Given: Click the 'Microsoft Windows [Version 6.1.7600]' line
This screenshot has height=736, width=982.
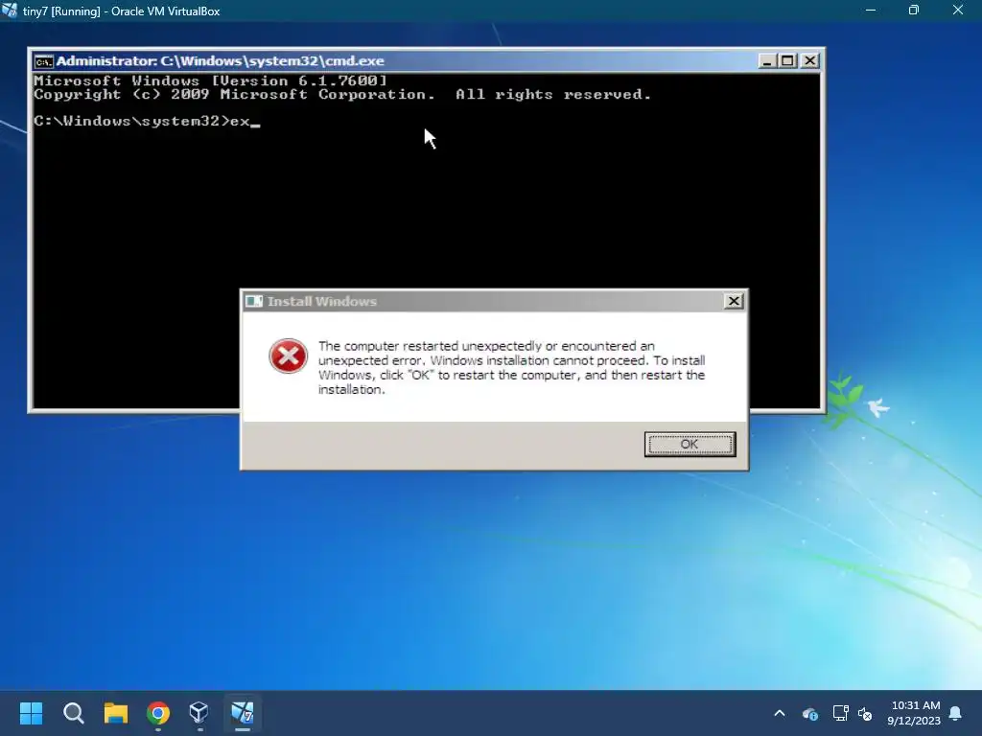Looking at the screenshot, I should pyautogui.click(x=210, y=80).
